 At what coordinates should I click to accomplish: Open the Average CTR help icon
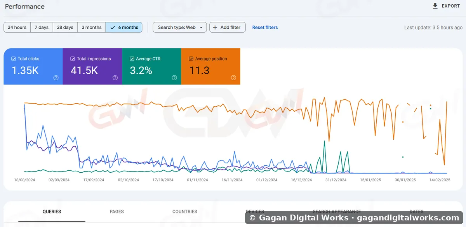pyautogui.click(x=174, y=78)
